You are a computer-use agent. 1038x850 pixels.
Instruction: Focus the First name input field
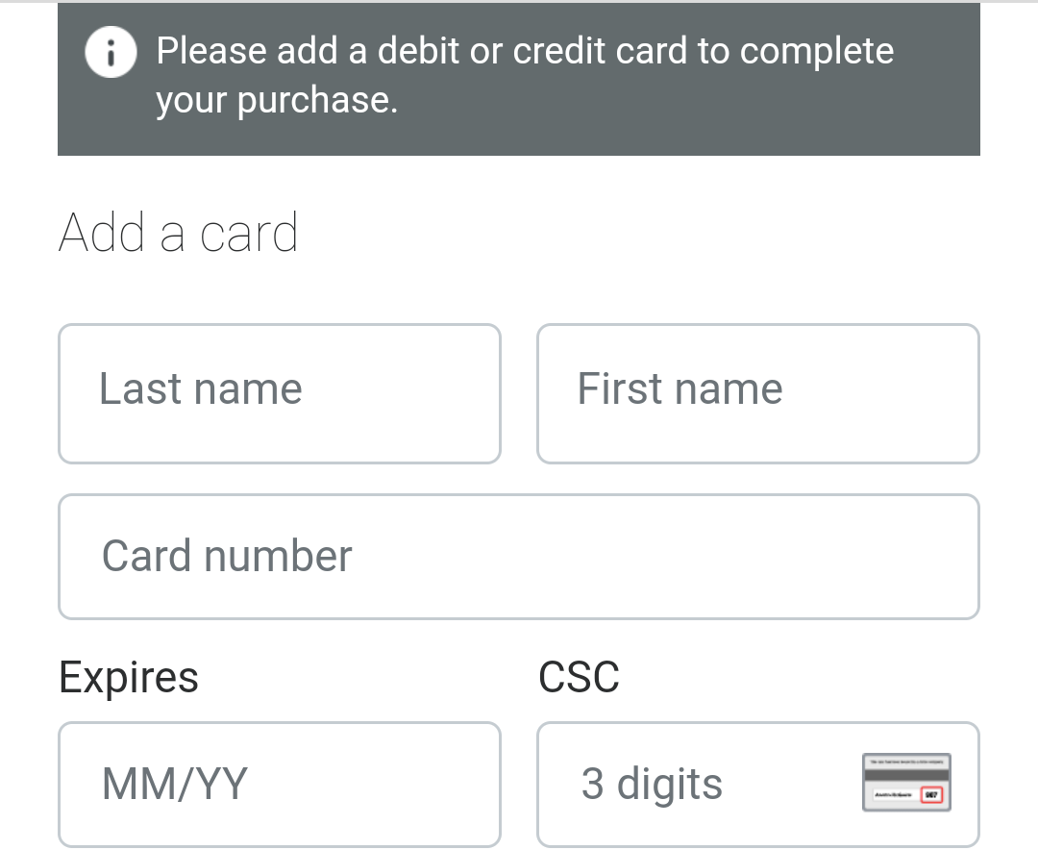pyautogui.click(x=757, y=393)
